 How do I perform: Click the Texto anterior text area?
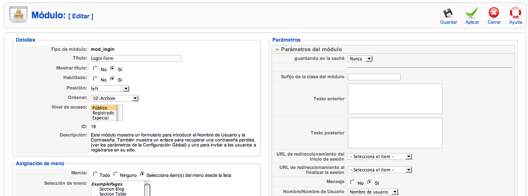395,99
